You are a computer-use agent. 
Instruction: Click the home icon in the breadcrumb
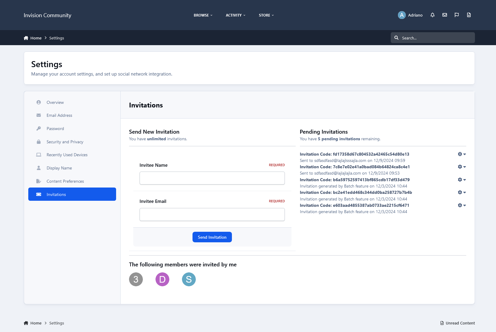[26, 38]
